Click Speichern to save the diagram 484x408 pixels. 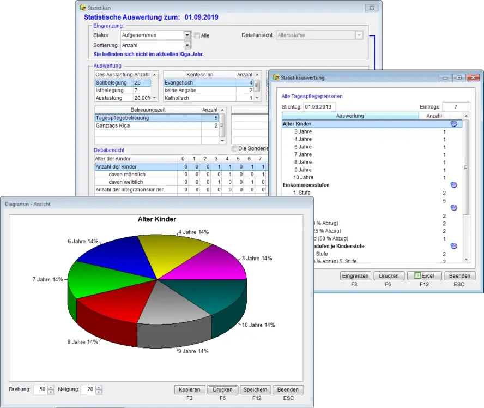255,389
